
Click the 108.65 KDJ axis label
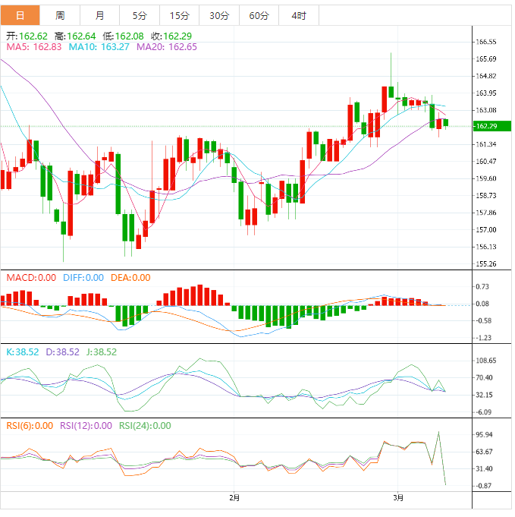point(486,361)
